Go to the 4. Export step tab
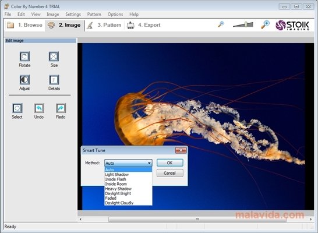 tap(144, 25)
